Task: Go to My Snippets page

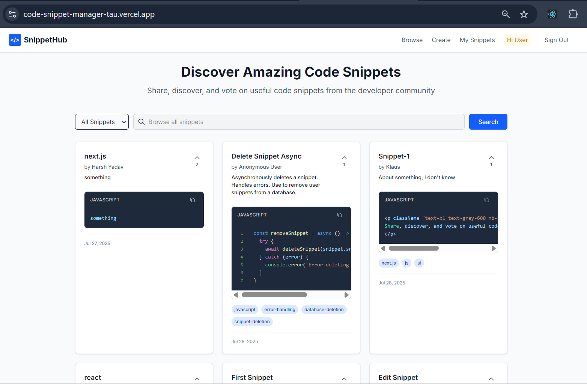Action: 477,40
